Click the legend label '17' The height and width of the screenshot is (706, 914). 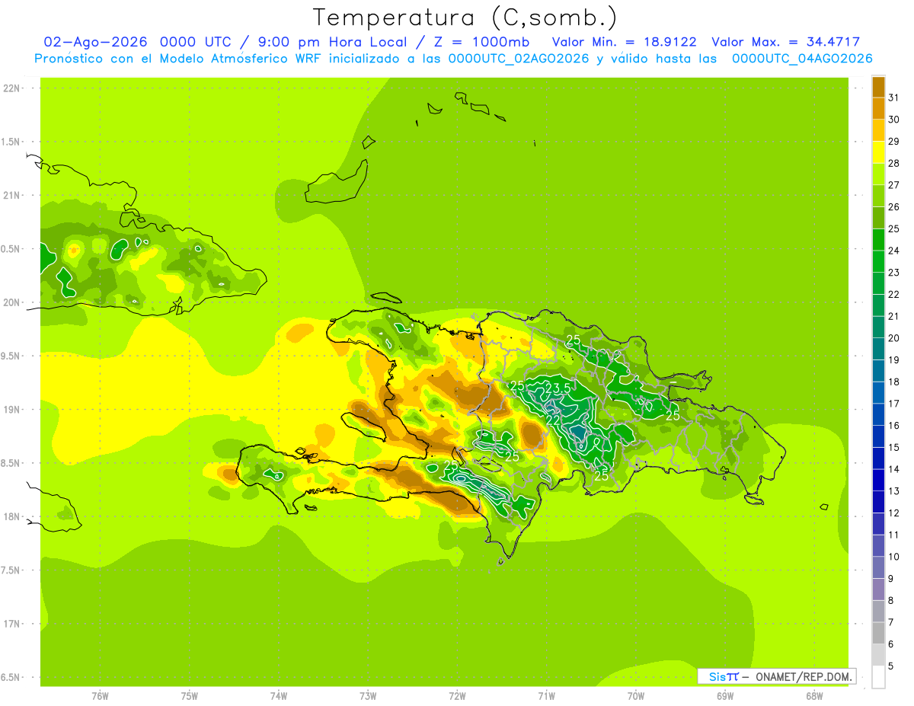[x=893, y=404]
